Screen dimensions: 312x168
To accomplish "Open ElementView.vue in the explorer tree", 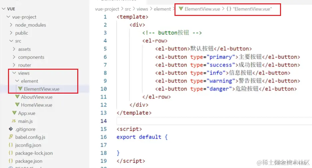I will [42, 89].
